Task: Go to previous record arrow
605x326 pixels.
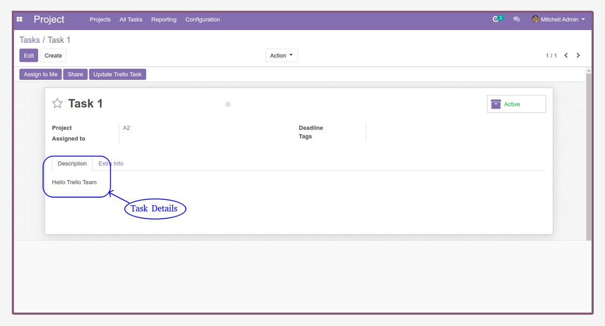Action: [x=566, y=55]
